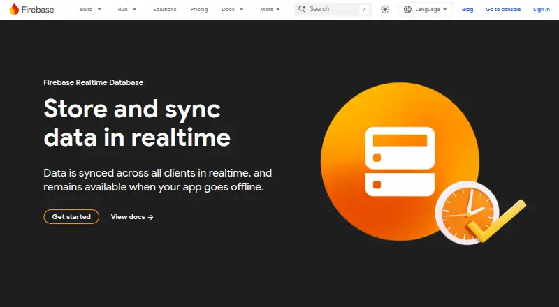Click the 'Store and sync data in realtime' heading
This screenshot has height=307, width=559.
pos(137,123)
